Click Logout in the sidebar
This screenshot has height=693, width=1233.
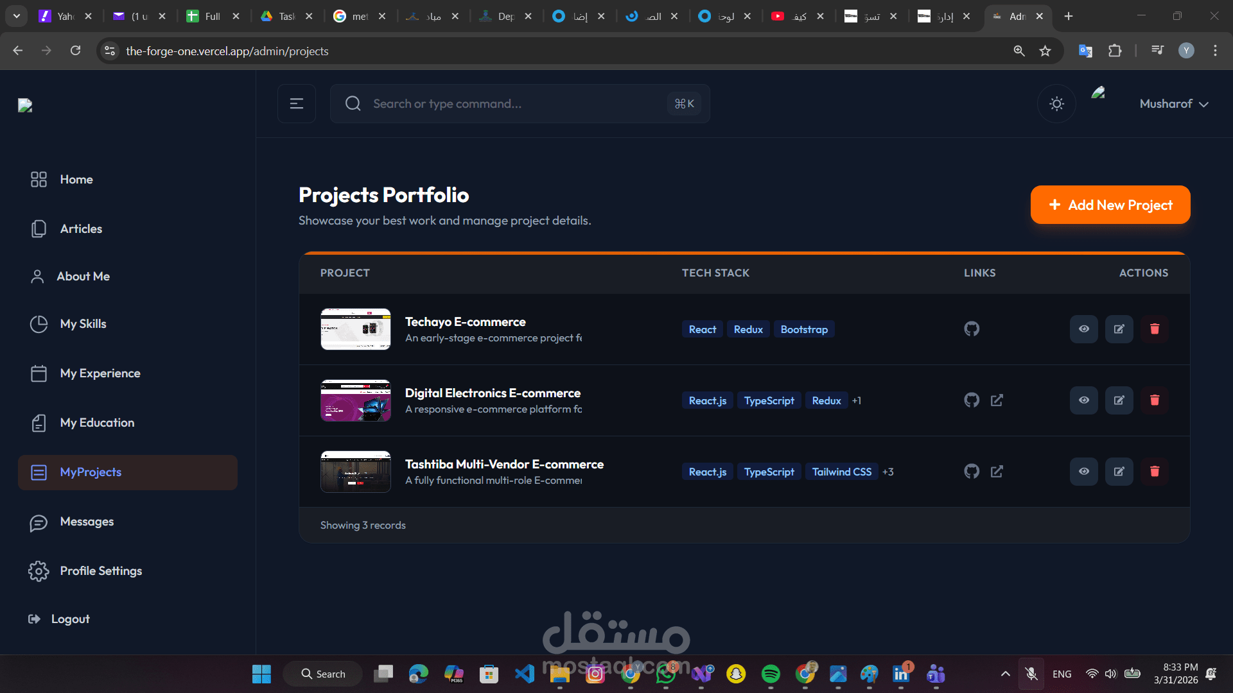(70, 619)
